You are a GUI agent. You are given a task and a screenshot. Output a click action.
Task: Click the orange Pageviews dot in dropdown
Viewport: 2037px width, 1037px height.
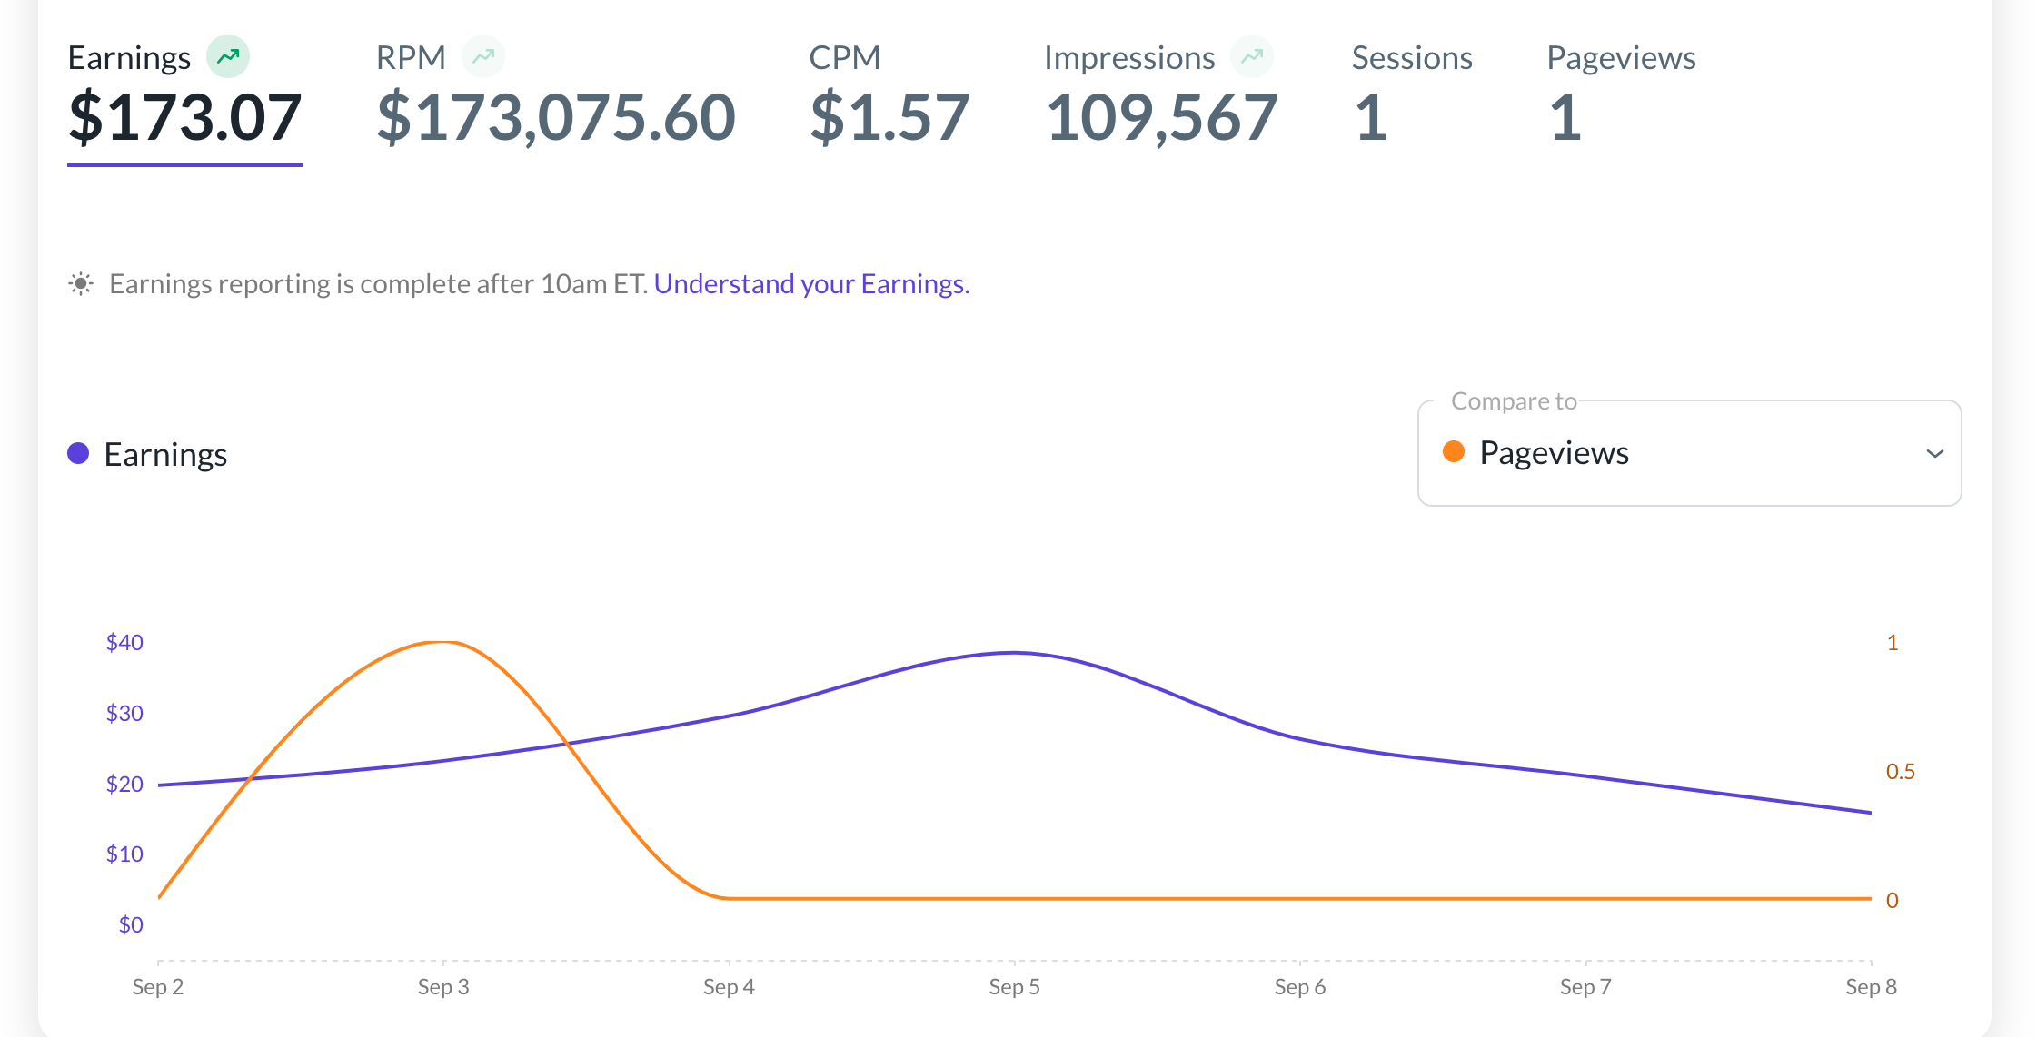(x=1454, y=451)
